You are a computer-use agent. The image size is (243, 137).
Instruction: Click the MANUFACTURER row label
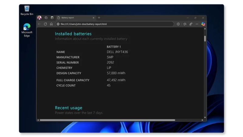(x=68, y=57)
